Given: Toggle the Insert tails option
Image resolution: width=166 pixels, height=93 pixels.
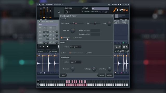Looking at the screenshot, I should (65, 38).
